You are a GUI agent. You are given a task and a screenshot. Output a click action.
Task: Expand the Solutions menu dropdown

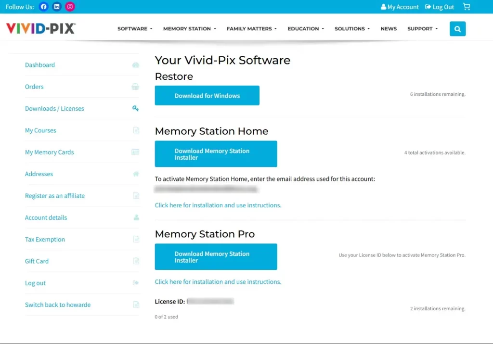(x=352, y=28)
